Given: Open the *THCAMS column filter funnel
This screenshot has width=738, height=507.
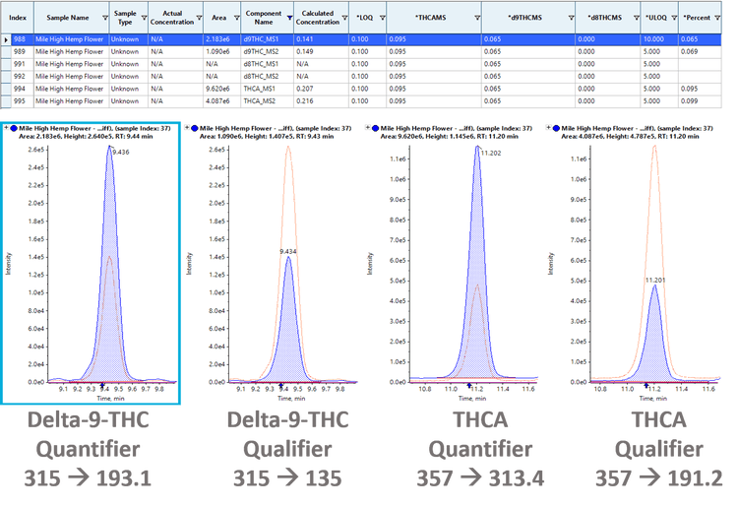Looking at the screenshot, I should pyautogui.click(x=478, y=18).
